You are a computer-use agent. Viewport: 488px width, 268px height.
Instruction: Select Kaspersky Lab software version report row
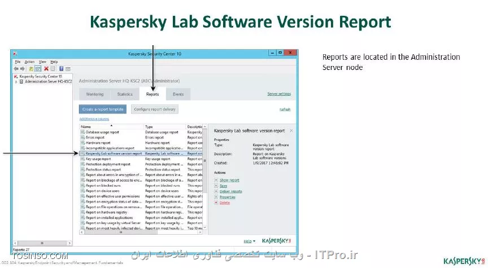coord(141,153)
